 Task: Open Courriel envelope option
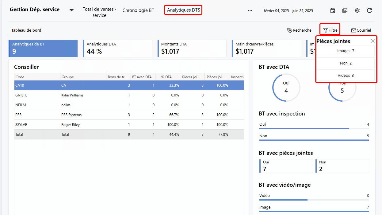361,30
